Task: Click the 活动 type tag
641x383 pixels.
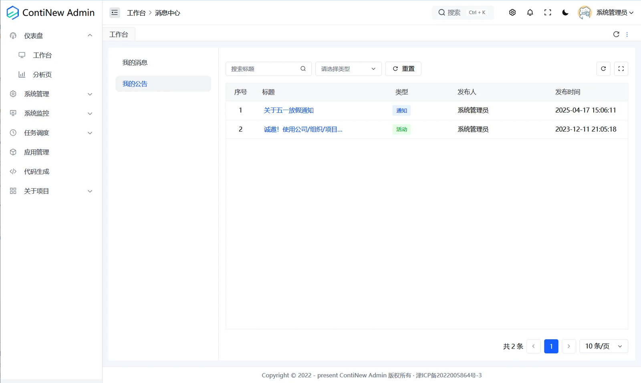Action: coord(401,129)
